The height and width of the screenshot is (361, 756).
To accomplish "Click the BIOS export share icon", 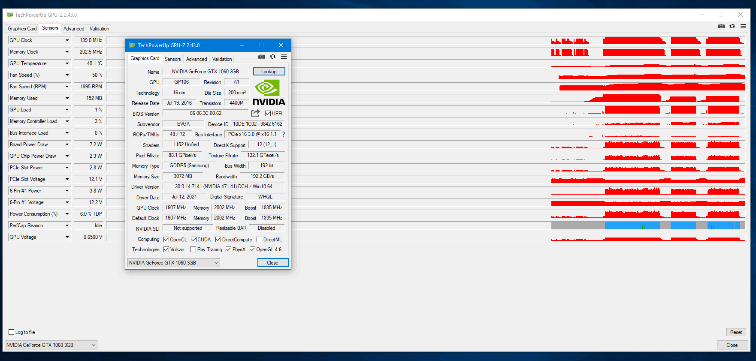I will (255, 113).
